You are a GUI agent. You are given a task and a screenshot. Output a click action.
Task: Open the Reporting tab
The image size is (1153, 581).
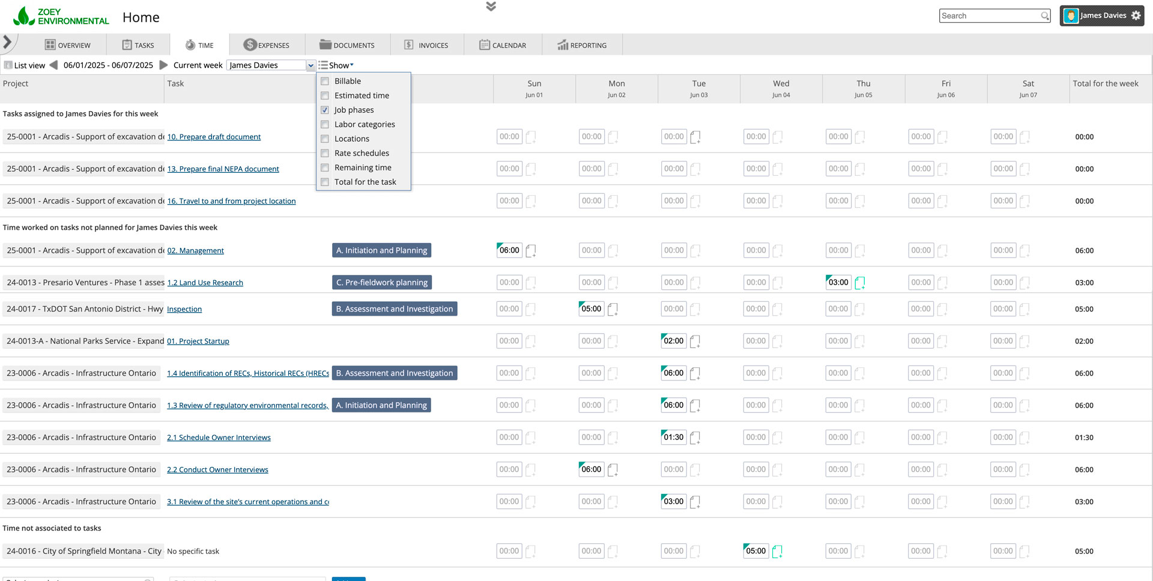click(581, 45)
